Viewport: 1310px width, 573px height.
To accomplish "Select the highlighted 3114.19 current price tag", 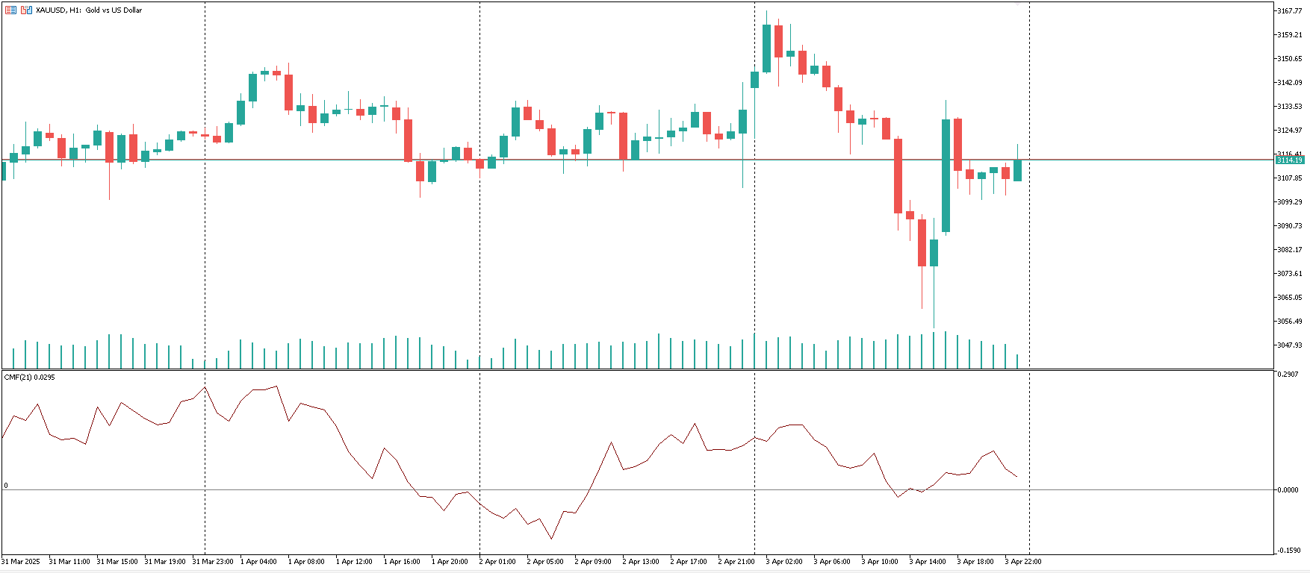I will click(x=1289, y=160).
